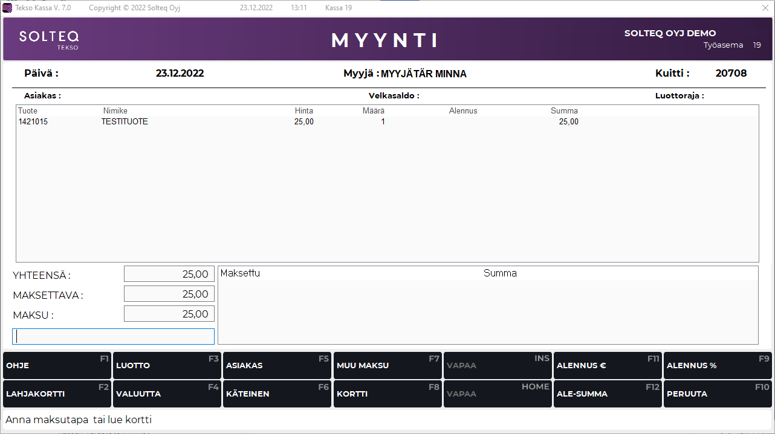This screenshot has height=434, width=775.
Task: Click ALE-SUMMA F12 button
Action: click(x=608, y=394)
